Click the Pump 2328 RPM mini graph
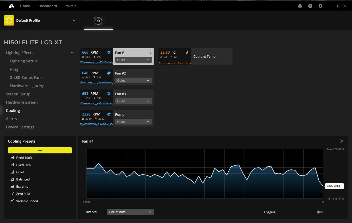This screenshot has height=223, width=352. coord(97,118)
